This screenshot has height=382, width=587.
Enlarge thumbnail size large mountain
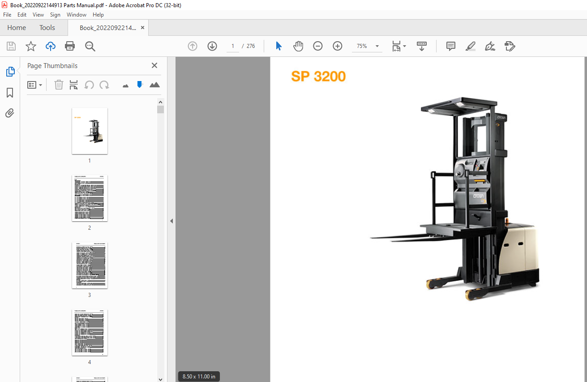click(154, 85)
